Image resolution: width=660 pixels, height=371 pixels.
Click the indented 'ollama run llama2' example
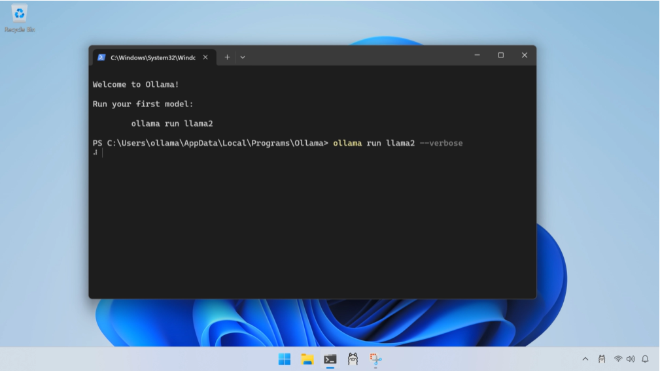point(172,123)
